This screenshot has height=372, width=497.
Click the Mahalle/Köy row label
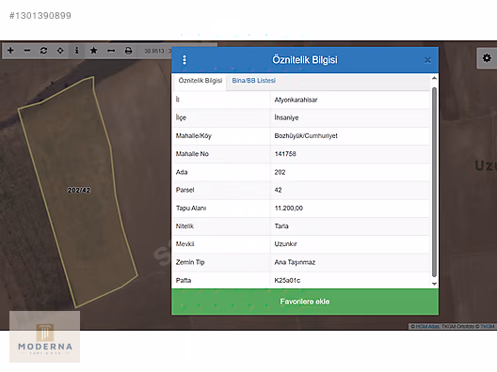pyautogui.click(x=193, y=135)
